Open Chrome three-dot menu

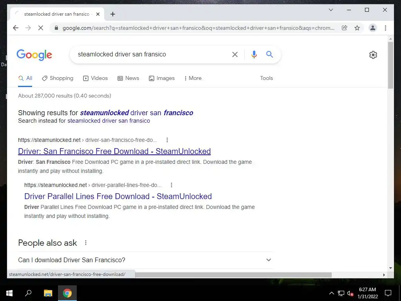click(385, 28)
